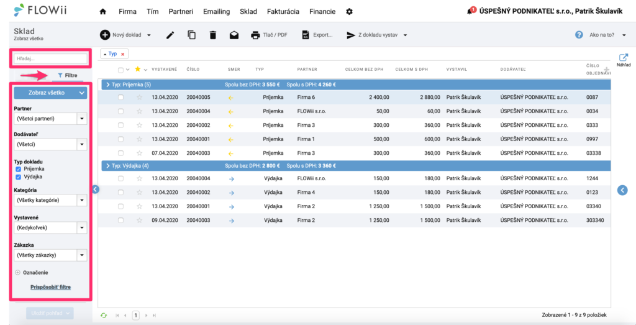Open the Ako na to? dropdown
Screen dimensions: 636x325
(607, 35)
